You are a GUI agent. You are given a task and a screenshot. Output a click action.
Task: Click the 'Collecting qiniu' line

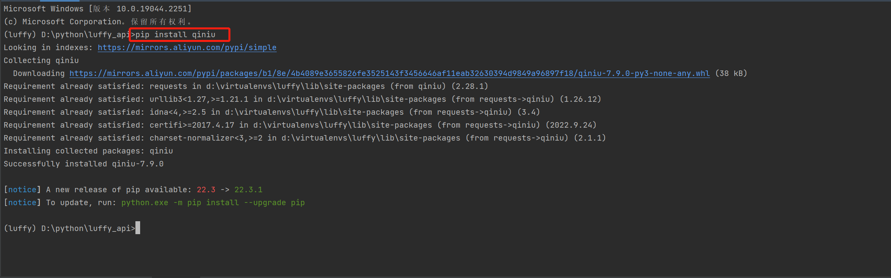click(x=41, y=61)
